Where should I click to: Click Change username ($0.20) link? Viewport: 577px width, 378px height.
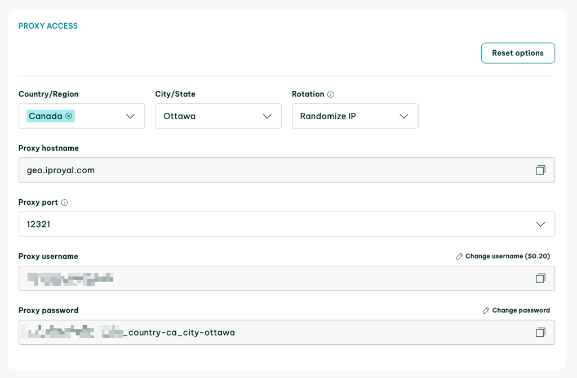pyautogui.click(x=503, y=256)
